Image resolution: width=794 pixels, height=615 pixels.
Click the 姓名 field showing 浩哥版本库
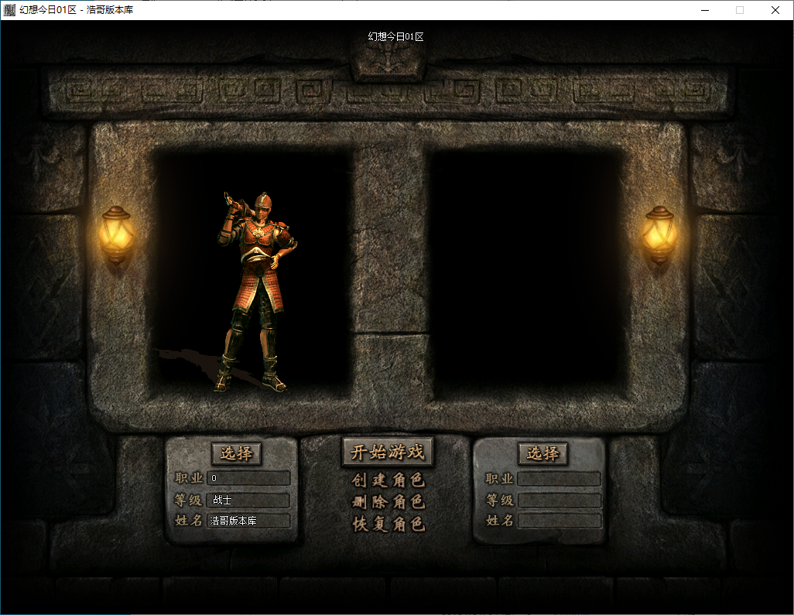click(x=248, y=521)
